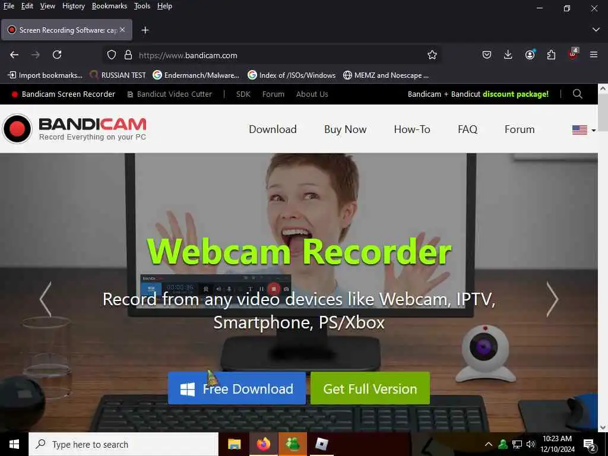Open the network tray icon

[517, 444]
